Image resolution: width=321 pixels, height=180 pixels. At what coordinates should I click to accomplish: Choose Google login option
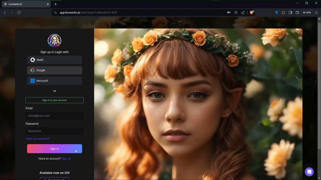coord(55,70)
